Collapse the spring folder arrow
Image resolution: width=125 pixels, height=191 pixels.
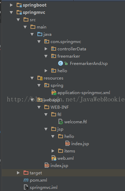(39, 85)
